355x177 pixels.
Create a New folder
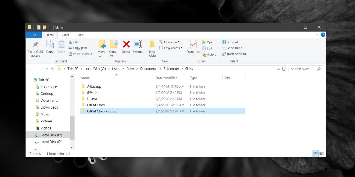(152, 49)
